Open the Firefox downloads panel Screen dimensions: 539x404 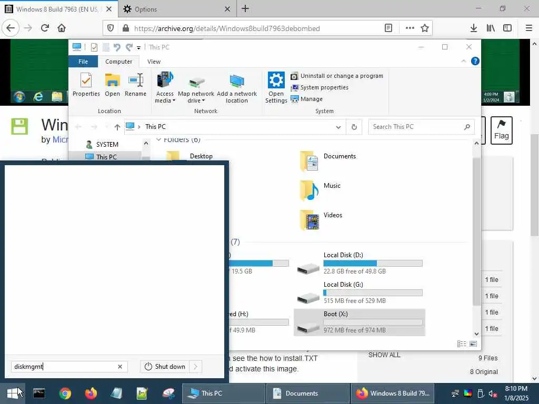474,28
